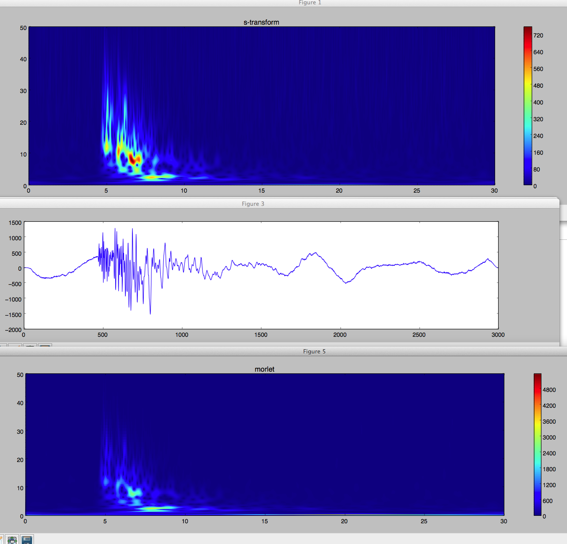Click the "480" colorbar tick label
Image resolution: width=567 pixels, height=544 pixels.
point(538,86)
